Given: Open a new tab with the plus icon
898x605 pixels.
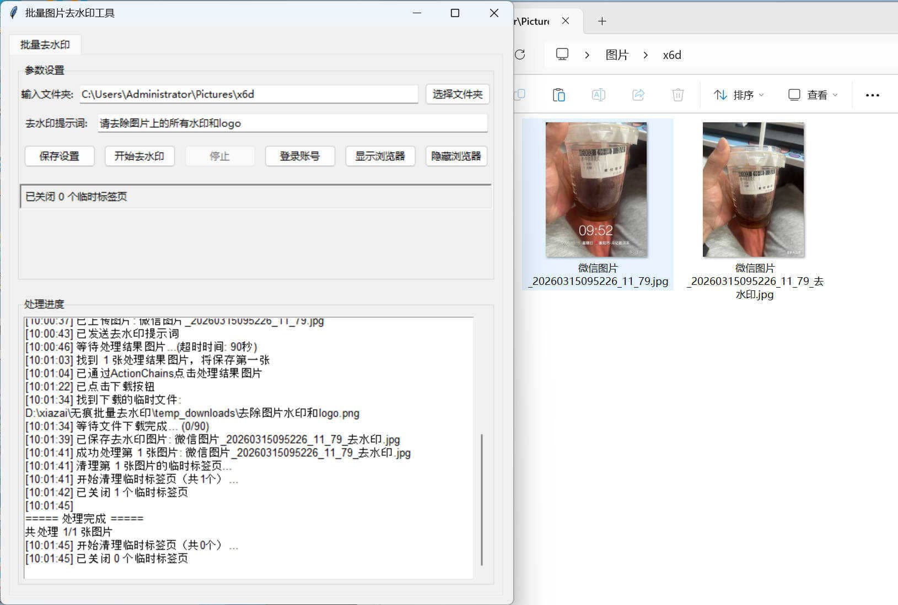Looking at the screenshot, I should (602, 21).
